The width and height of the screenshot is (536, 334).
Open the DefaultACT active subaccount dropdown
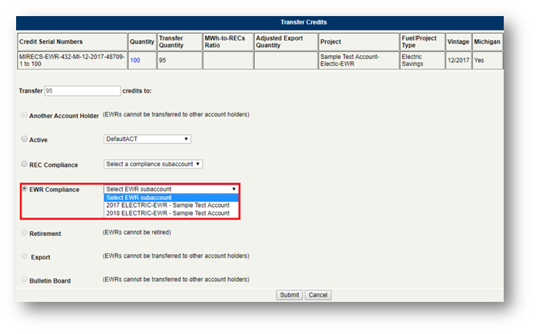click(x=147, y=139)
